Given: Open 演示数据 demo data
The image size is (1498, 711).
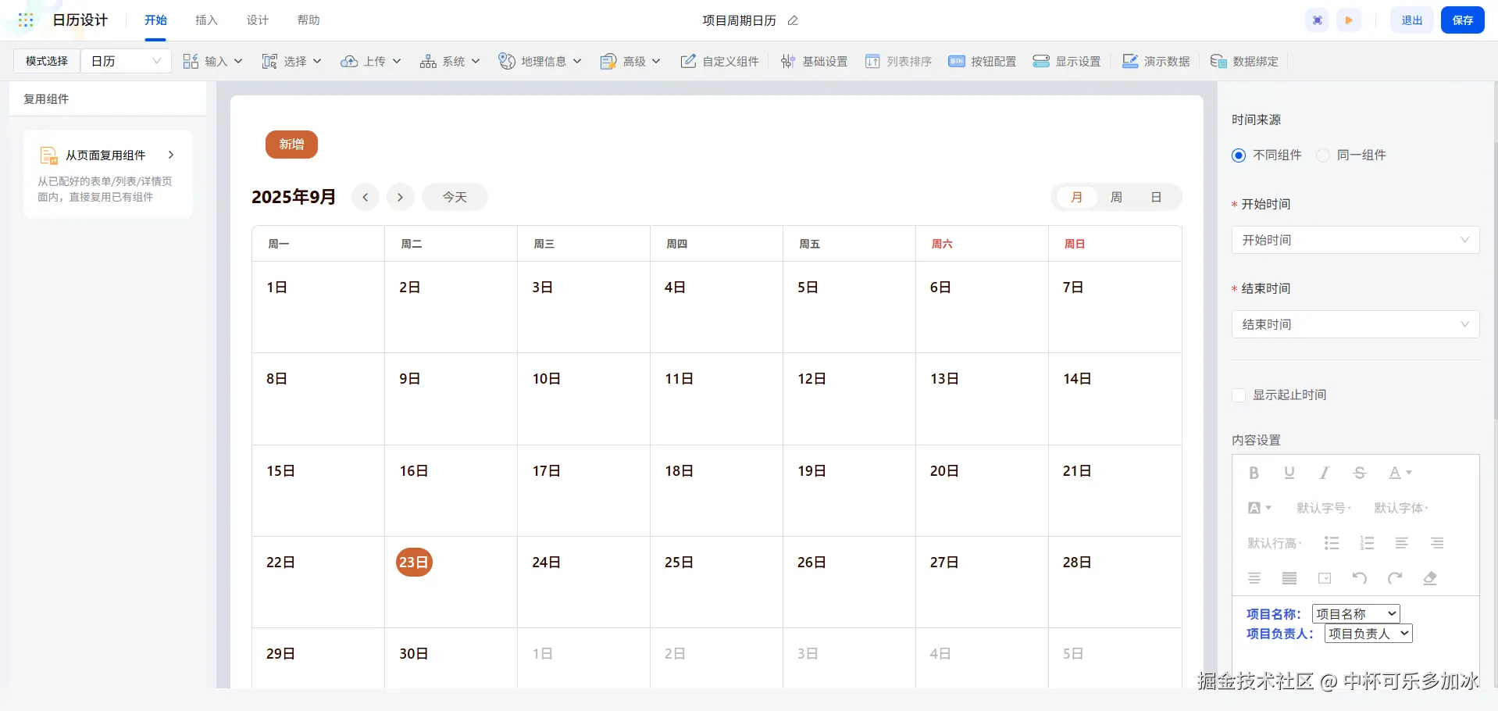Looking at the screenshot, I should [1156, 61].
